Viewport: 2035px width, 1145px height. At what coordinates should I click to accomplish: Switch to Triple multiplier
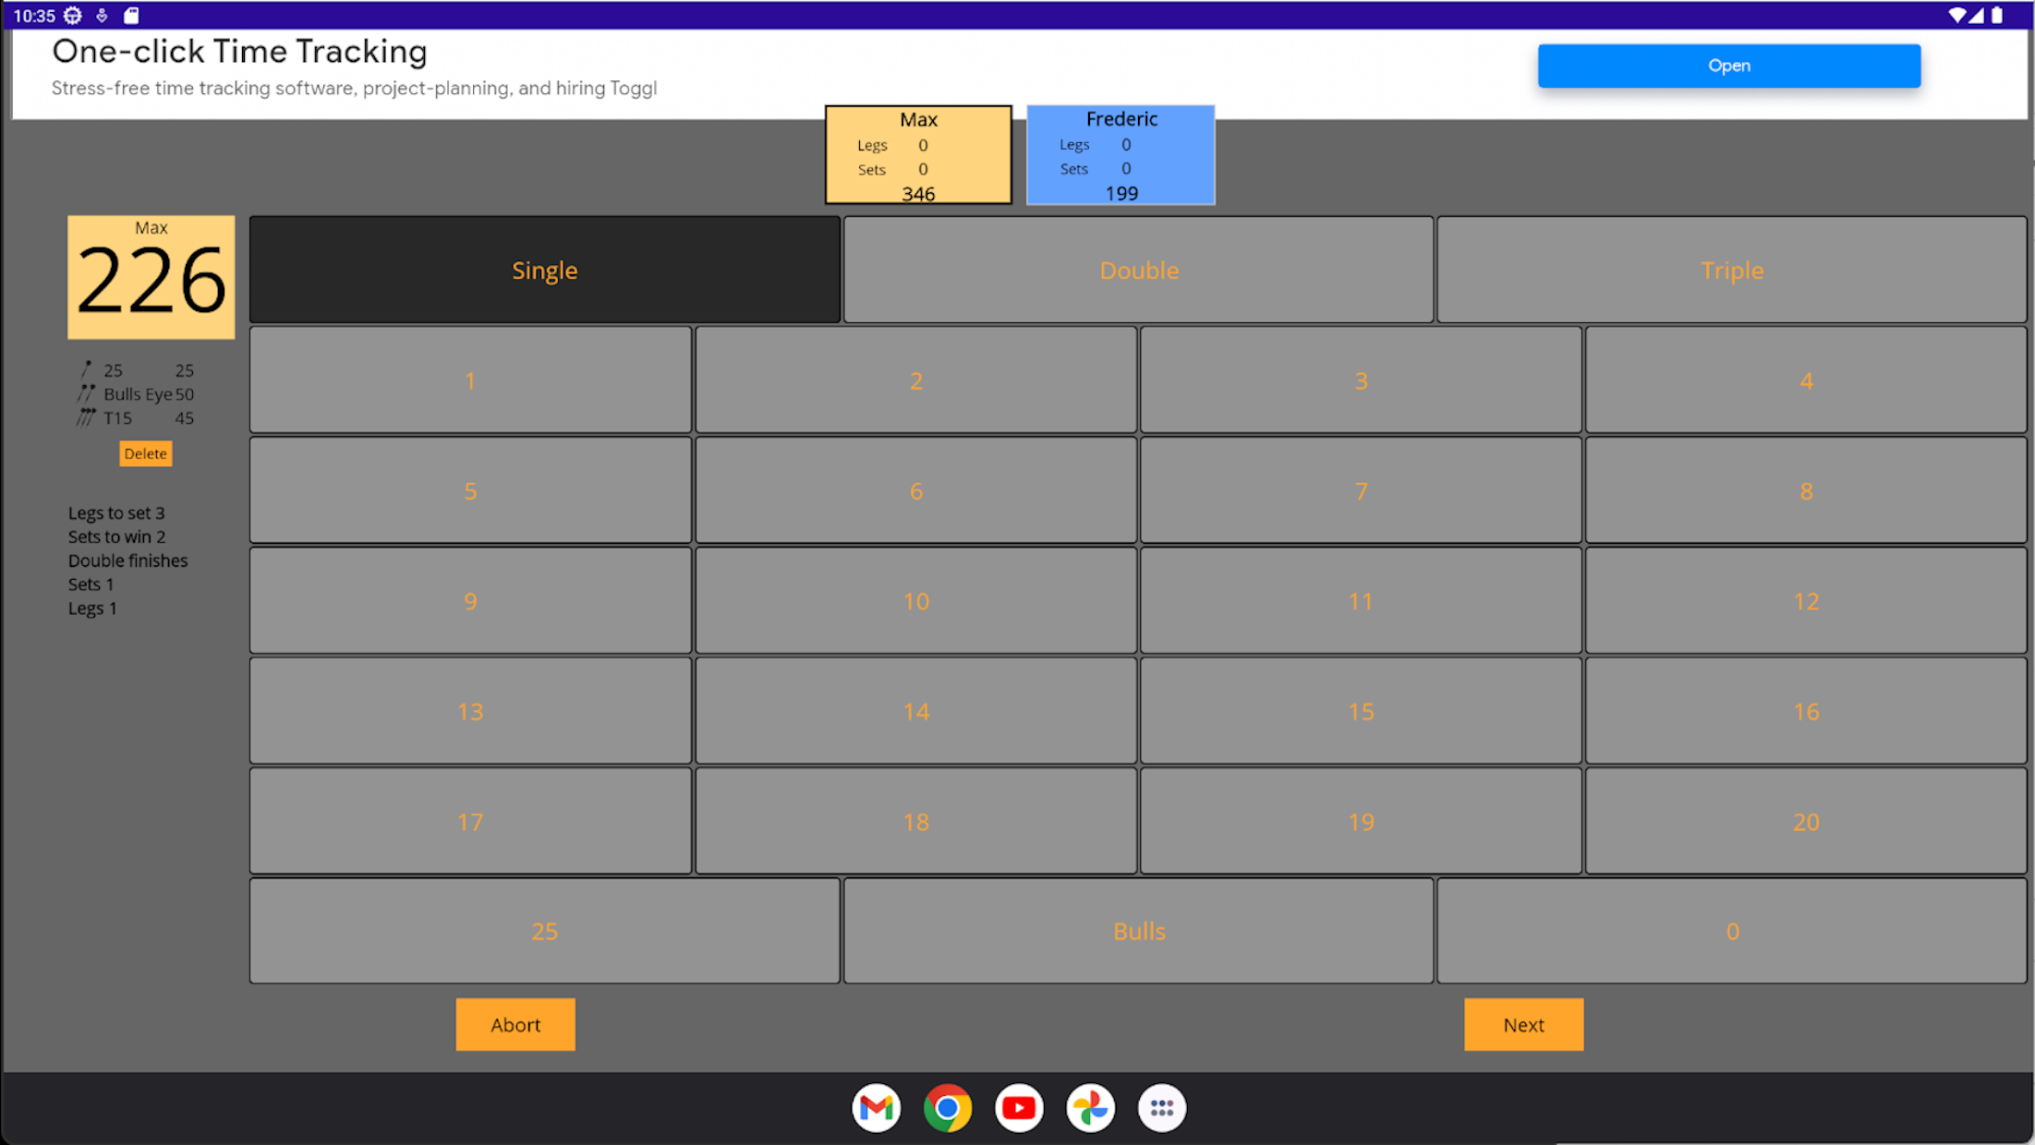[1731, 270]
